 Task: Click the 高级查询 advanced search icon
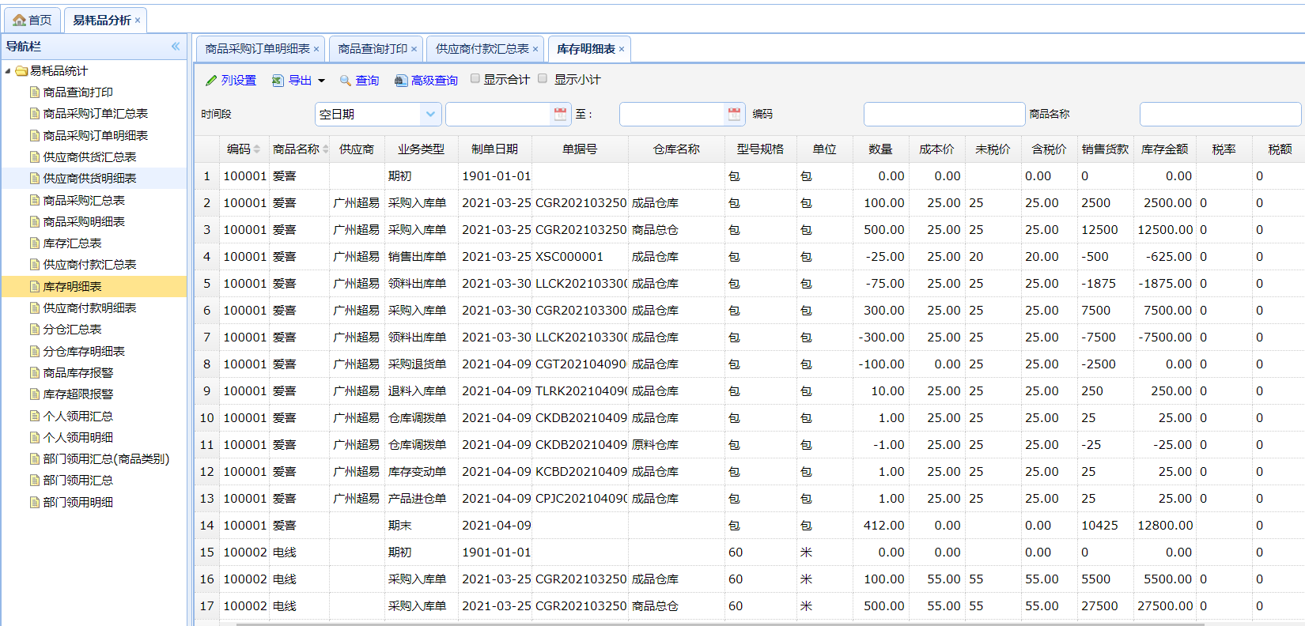coord(401,81)
